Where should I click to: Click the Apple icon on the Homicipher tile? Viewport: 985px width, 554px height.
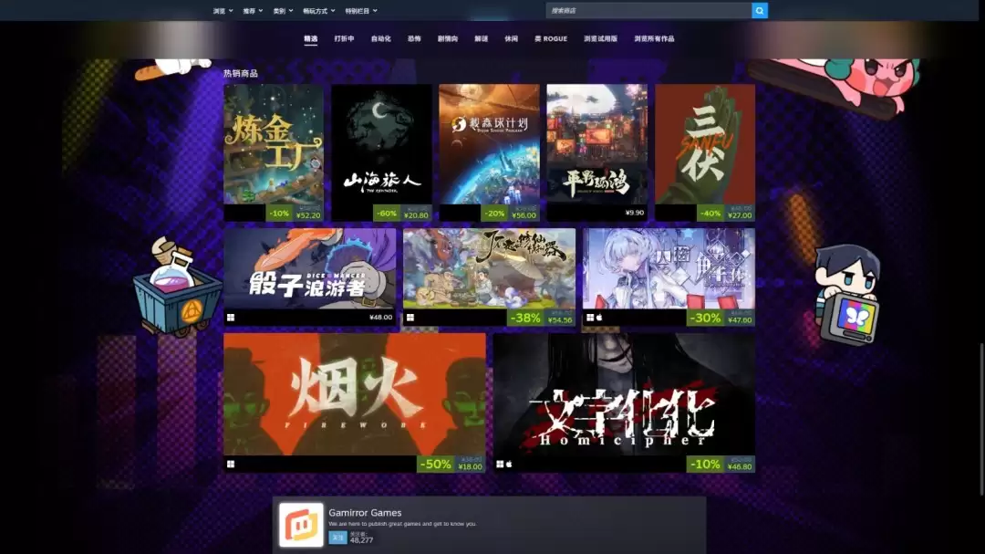pyautogui.click(x=510, y=464)
